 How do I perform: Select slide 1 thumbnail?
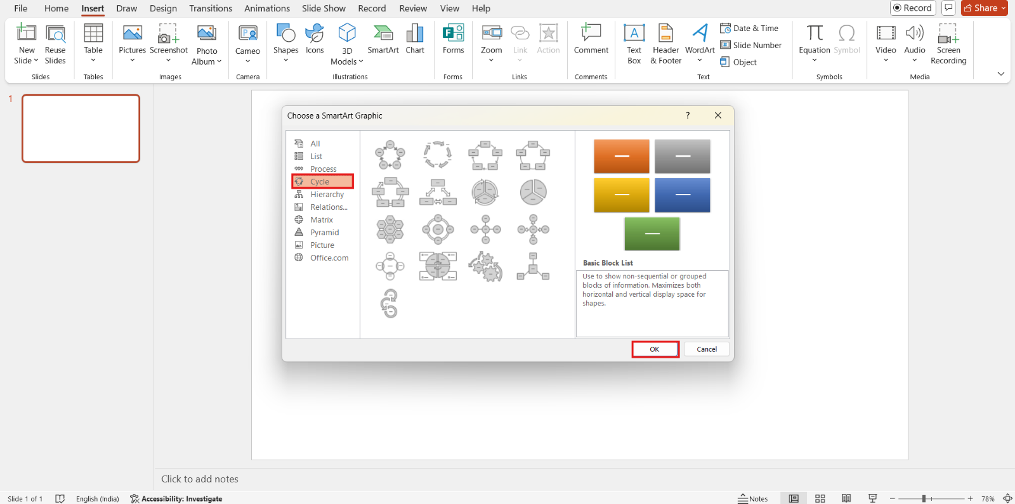tap(81, 129)
